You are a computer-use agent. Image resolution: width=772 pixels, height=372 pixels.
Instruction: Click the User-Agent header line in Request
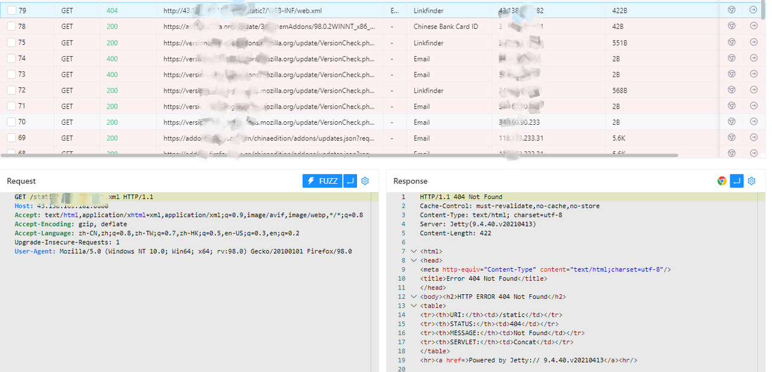(183, 251)
